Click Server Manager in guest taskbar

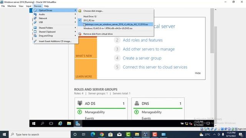pyautogui.click(x=78, y=123)
